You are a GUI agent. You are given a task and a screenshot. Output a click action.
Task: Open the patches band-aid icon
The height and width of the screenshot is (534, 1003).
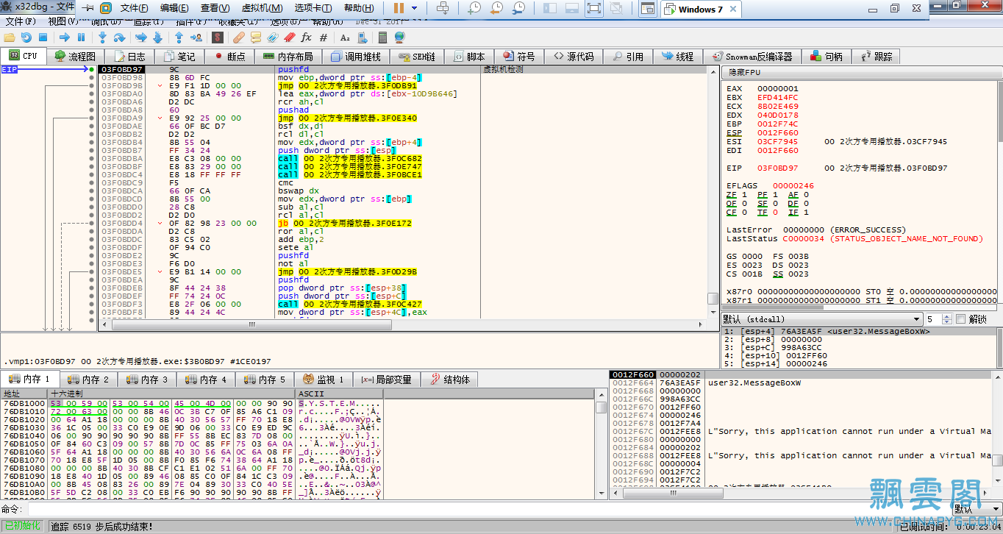tap(238, 37)
